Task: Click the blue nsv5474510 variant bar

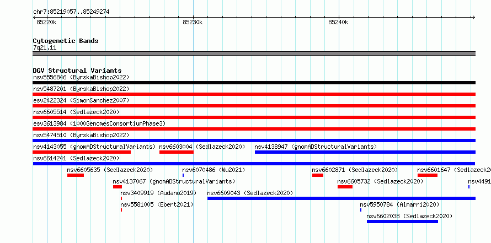Action: 254,141
